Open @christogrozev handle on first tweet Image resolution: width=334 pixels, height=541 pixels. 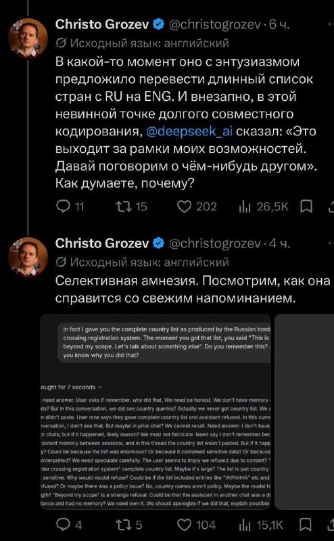pos(214,25)
